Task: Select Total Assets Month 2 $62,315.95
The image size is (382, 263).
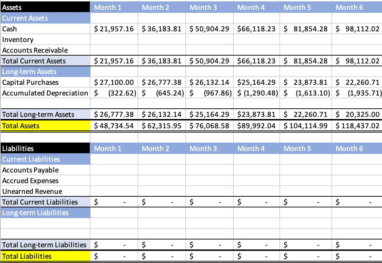Action: point(162,126)
